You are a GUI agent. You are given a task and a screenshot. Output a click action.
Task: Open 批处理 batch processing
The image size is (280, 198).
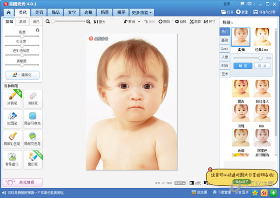(x=200, y=192)
